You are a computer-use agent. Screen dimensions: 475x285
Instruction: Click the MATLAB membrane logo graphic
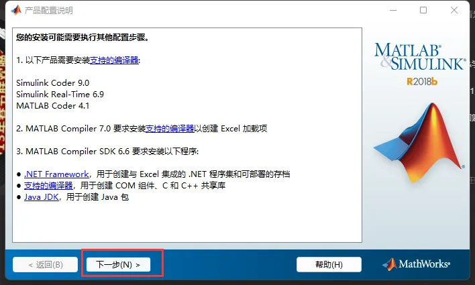pos(419,142)
